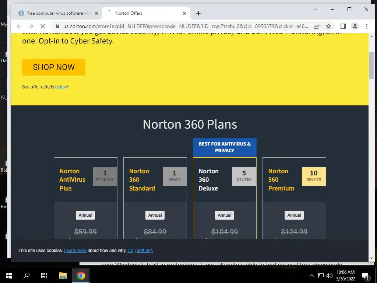Open File Explorer from the taskbar
Screen dimensions: 377x283
click(63, 276)
